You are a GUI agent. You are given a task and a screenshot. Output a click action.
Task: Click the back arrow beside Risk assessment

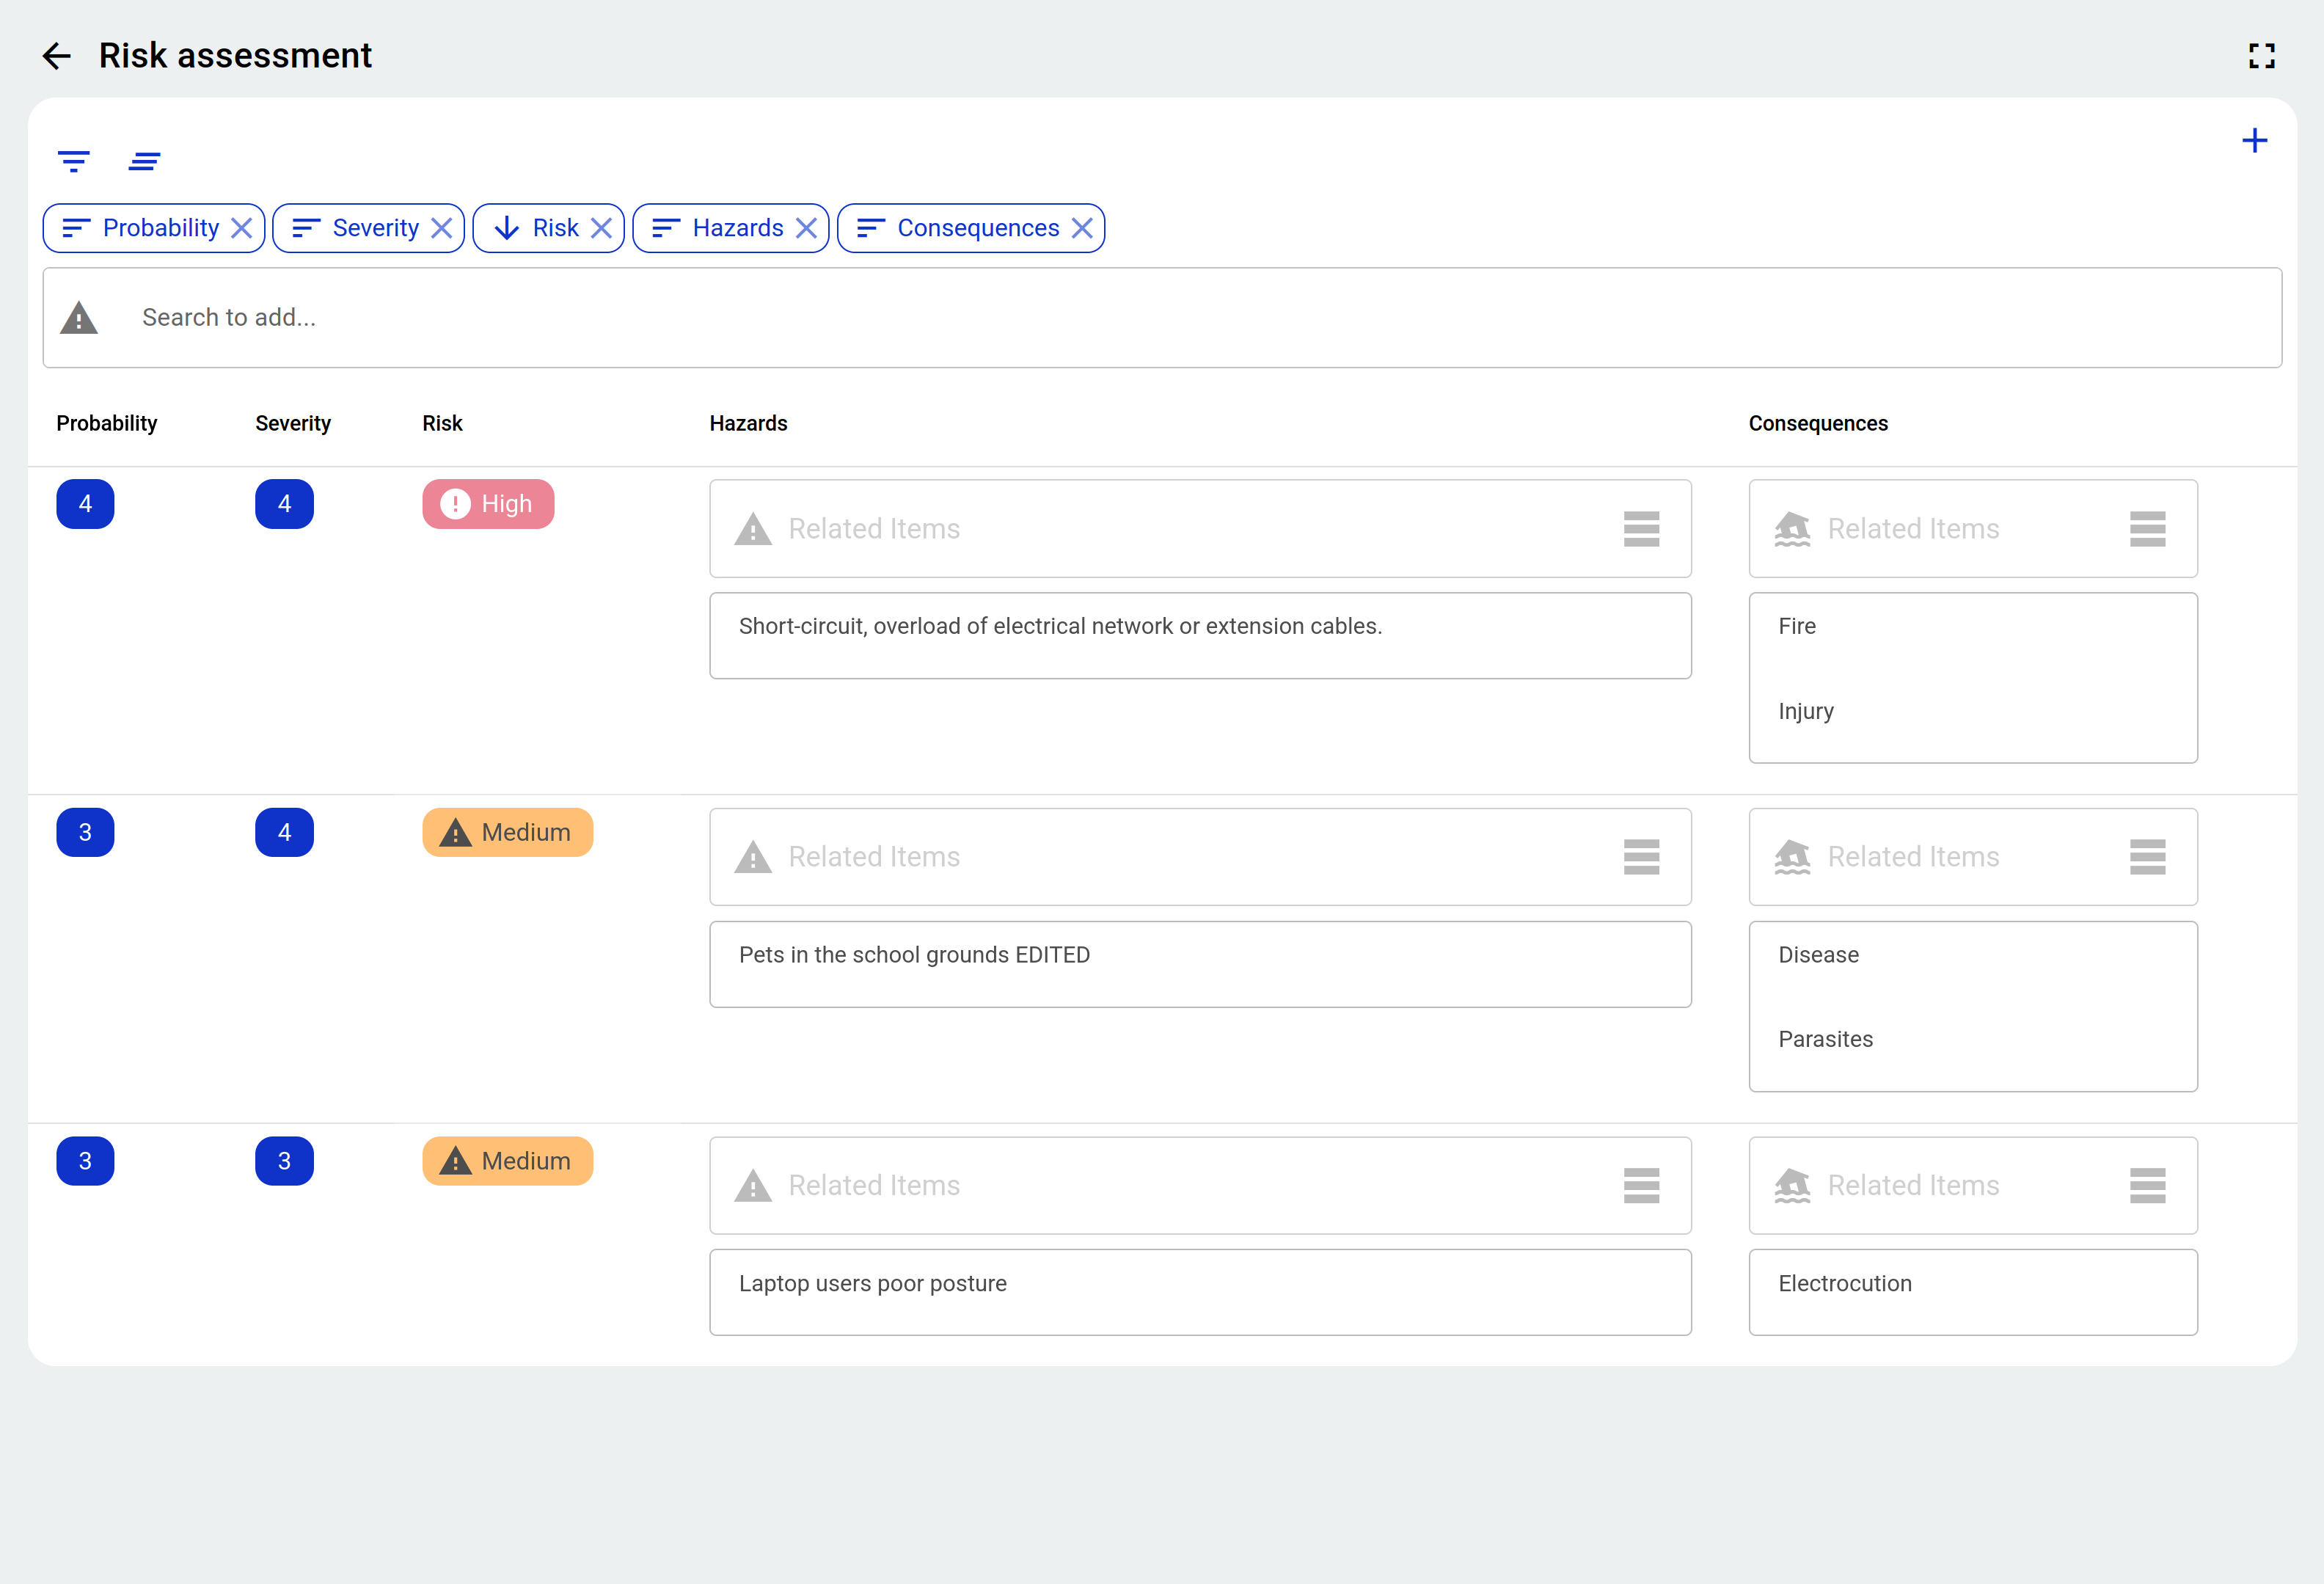pyautogui.click(x=57, y=56)
